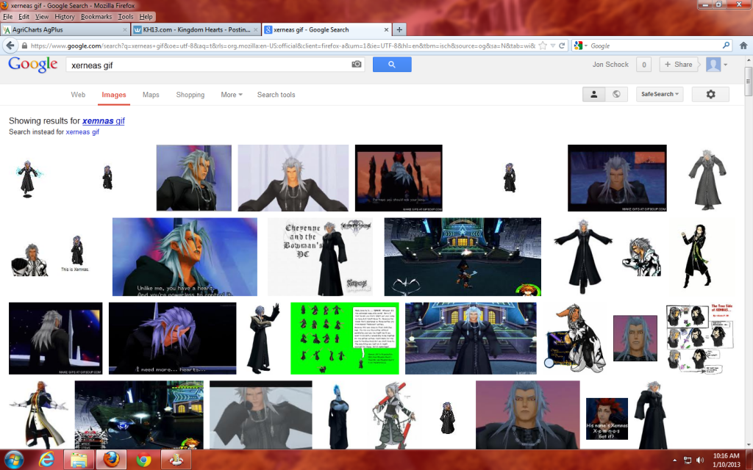This screenshot has width=753, height=470.
Task: Open the Edit menu
Action: pyautogui.click(x=24, y=17)
